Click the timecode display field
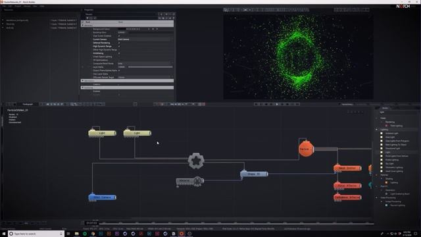 pos(91,223)
